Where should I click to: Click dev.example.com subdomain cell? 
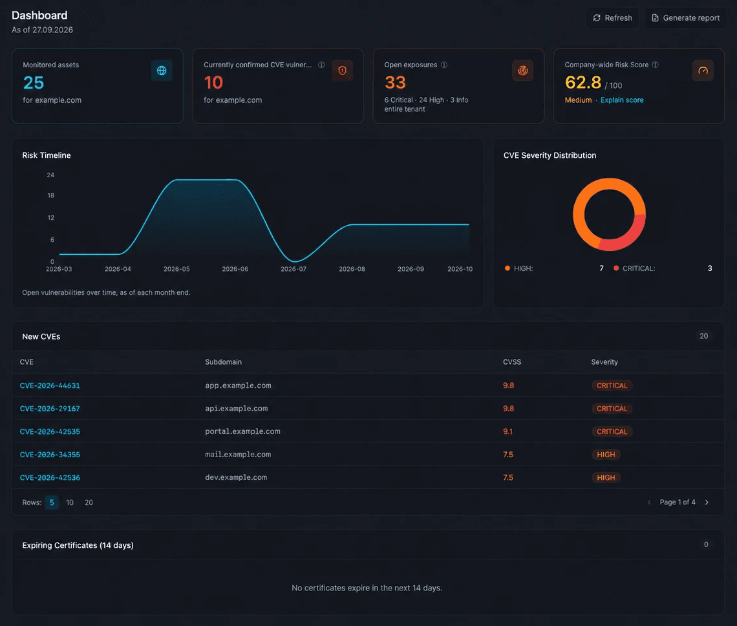click(x=236, y=477)
